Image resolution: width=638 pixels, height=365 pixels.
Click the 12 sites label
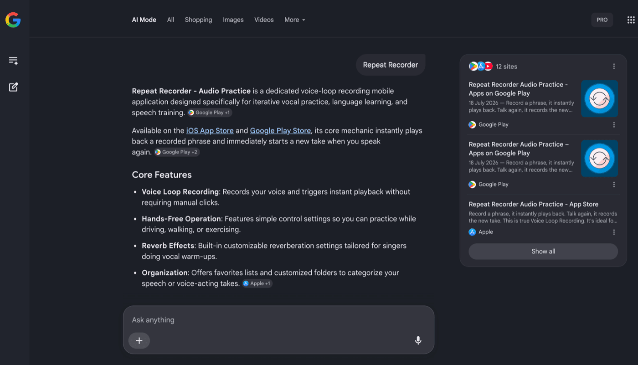(506, 67)
